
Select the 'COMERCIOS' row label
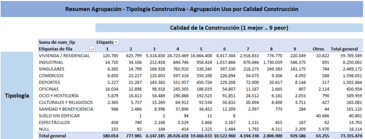tap(51, 76)
